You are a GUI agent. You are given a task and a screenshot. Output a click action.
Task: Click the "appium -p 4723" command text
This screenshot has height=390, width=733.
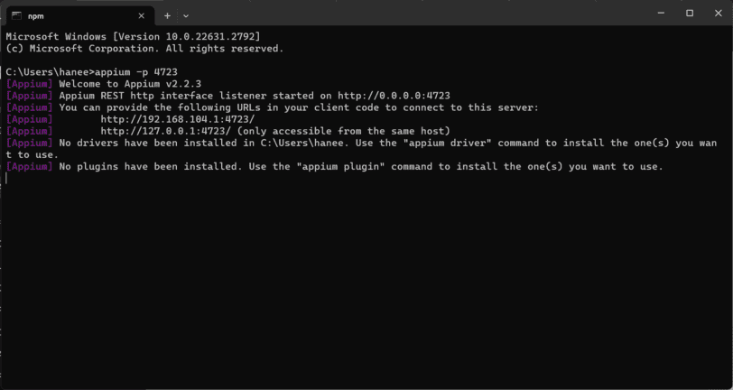(x=136, y=72)
